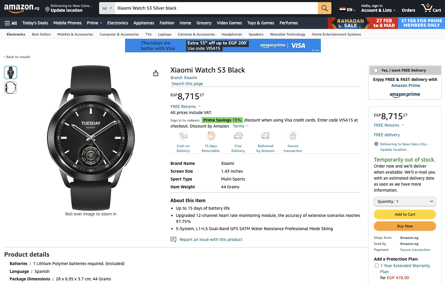Click the Report an issue speech icon
445x284 pixels.
pyautogui.click(x=173, y=239)
